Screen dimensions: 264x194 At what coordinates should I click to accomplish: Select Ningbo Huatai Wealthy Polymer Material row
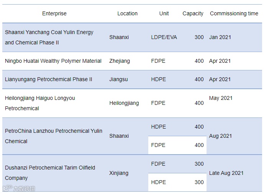point(53,61)
